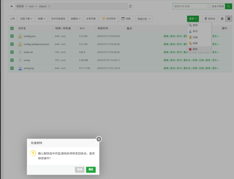Expand the 远程下载 dropdown
Screen dimensions: 234x179
pos(27,19)
